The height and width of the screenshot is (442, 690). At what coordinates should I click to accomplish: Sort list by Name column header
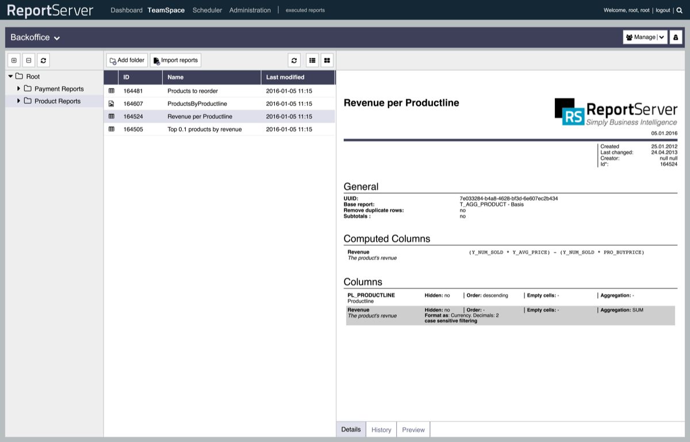(x=212, y=77)
